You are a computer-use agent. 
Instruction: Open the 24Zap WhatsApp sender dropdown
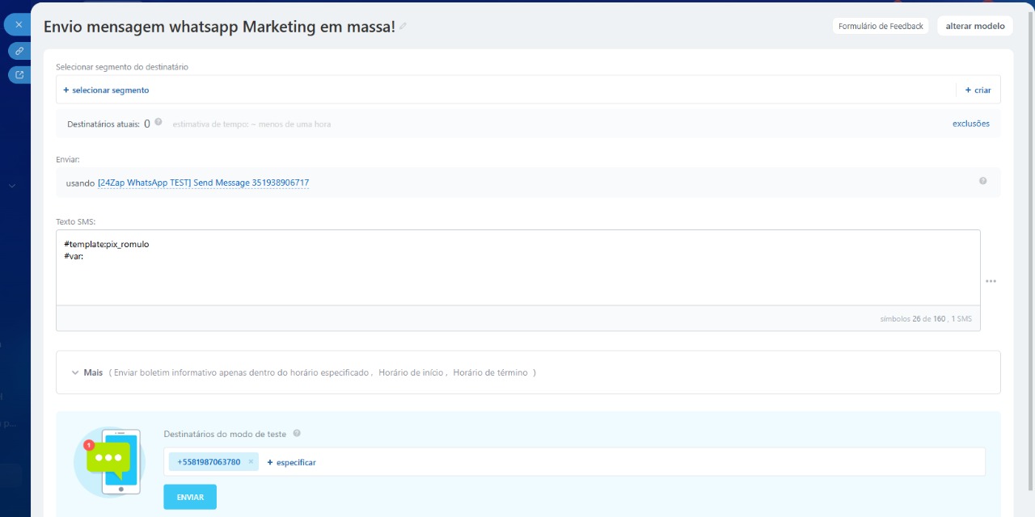coord(203,183)
